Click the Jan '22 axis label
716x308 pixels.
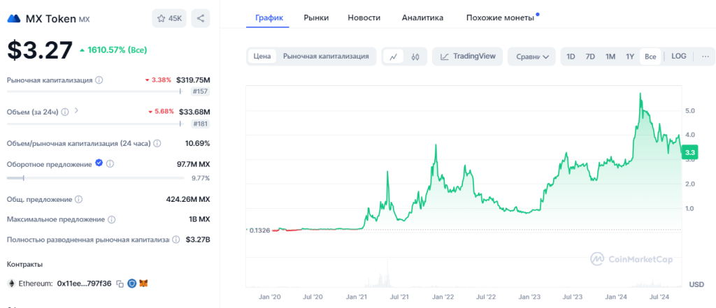click(443, 297)
